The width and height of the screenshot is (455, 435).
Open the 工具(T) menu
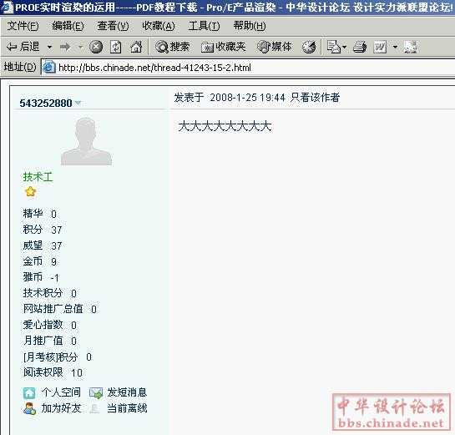click(204, 26)
